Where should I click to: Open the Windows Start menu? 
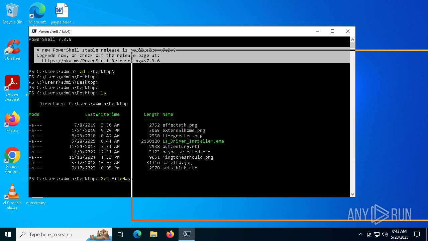[x=8, y=234]
